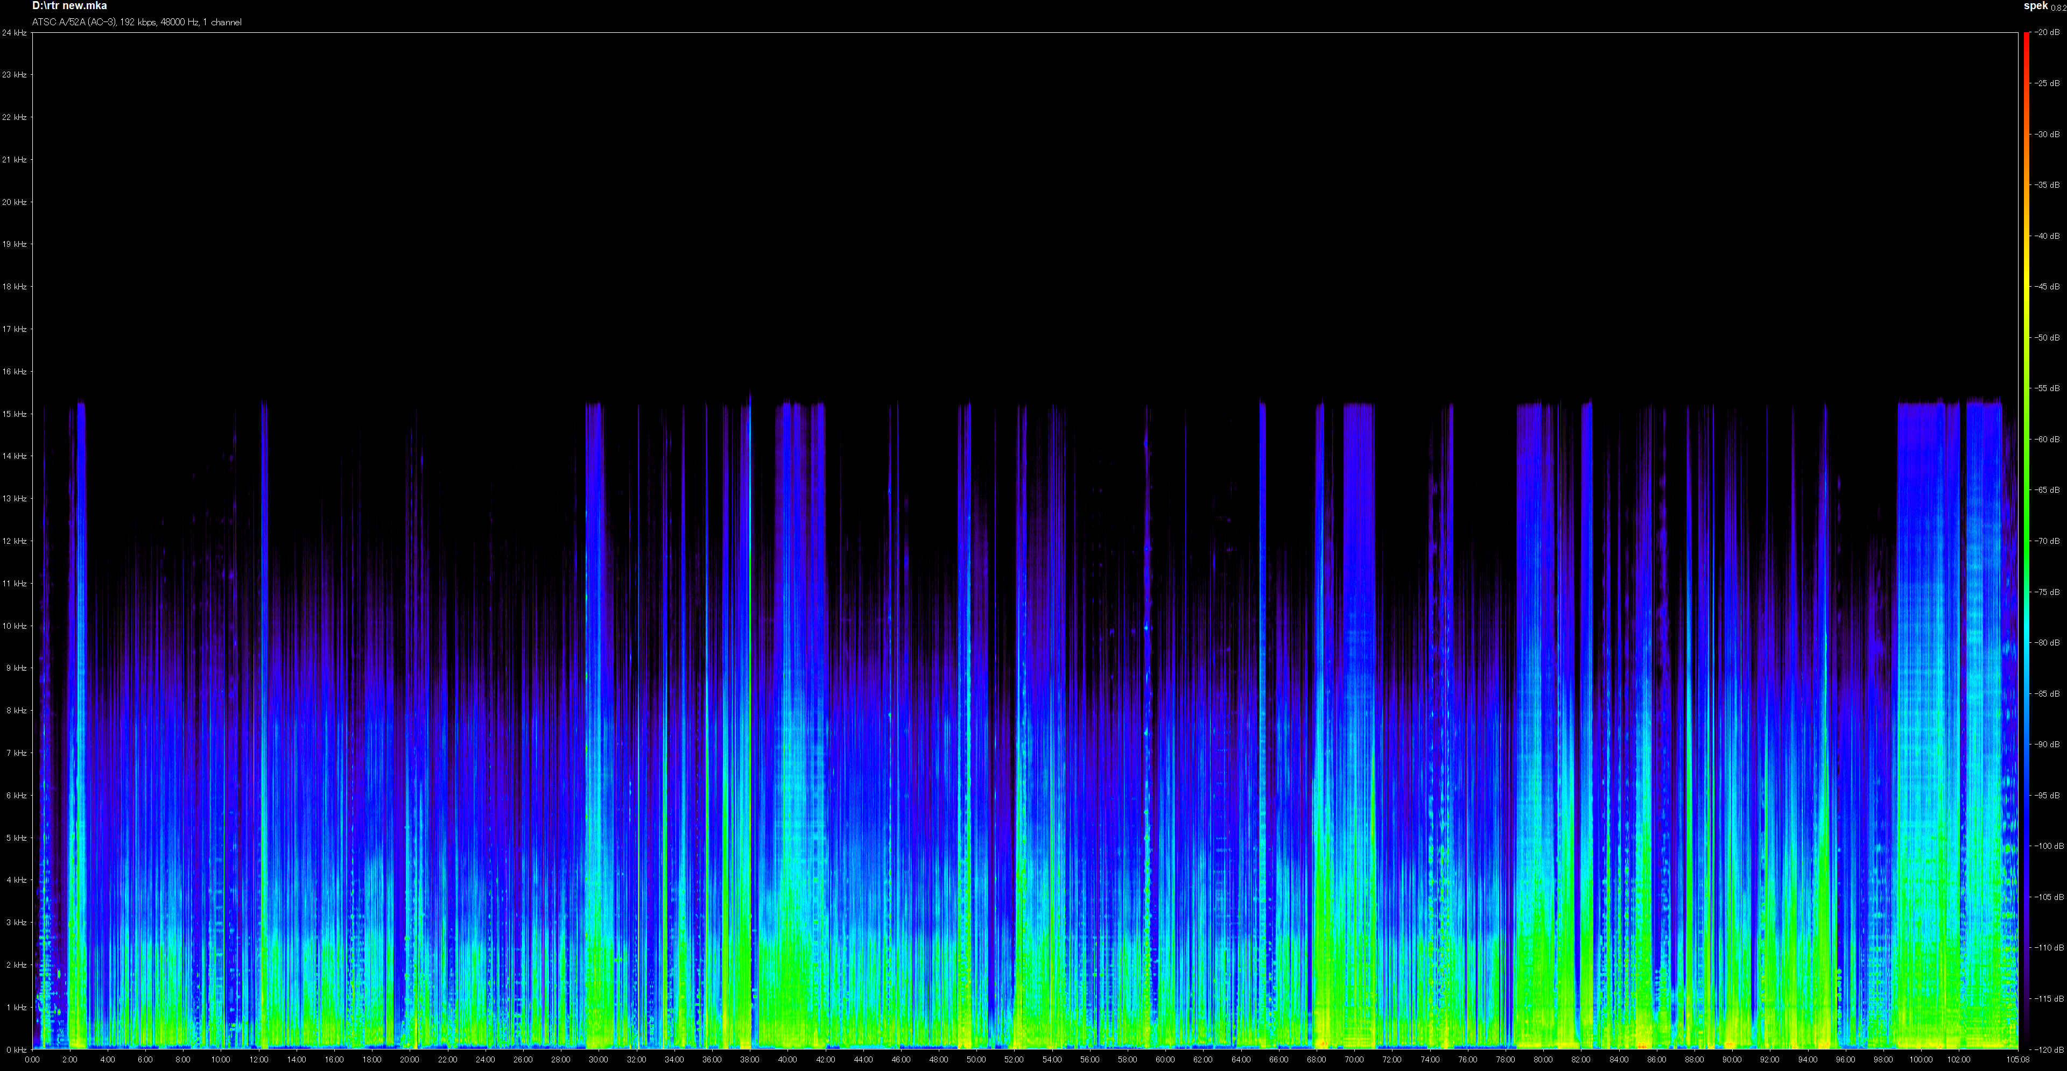The image size is (2067, 1071).
Task: Click the 0:00 time axis marker
Action: click(32, 1060)
